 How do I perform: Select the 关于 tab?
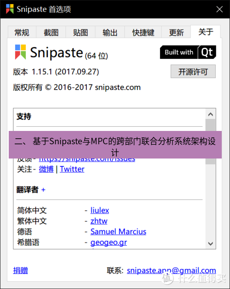[206, 32]
